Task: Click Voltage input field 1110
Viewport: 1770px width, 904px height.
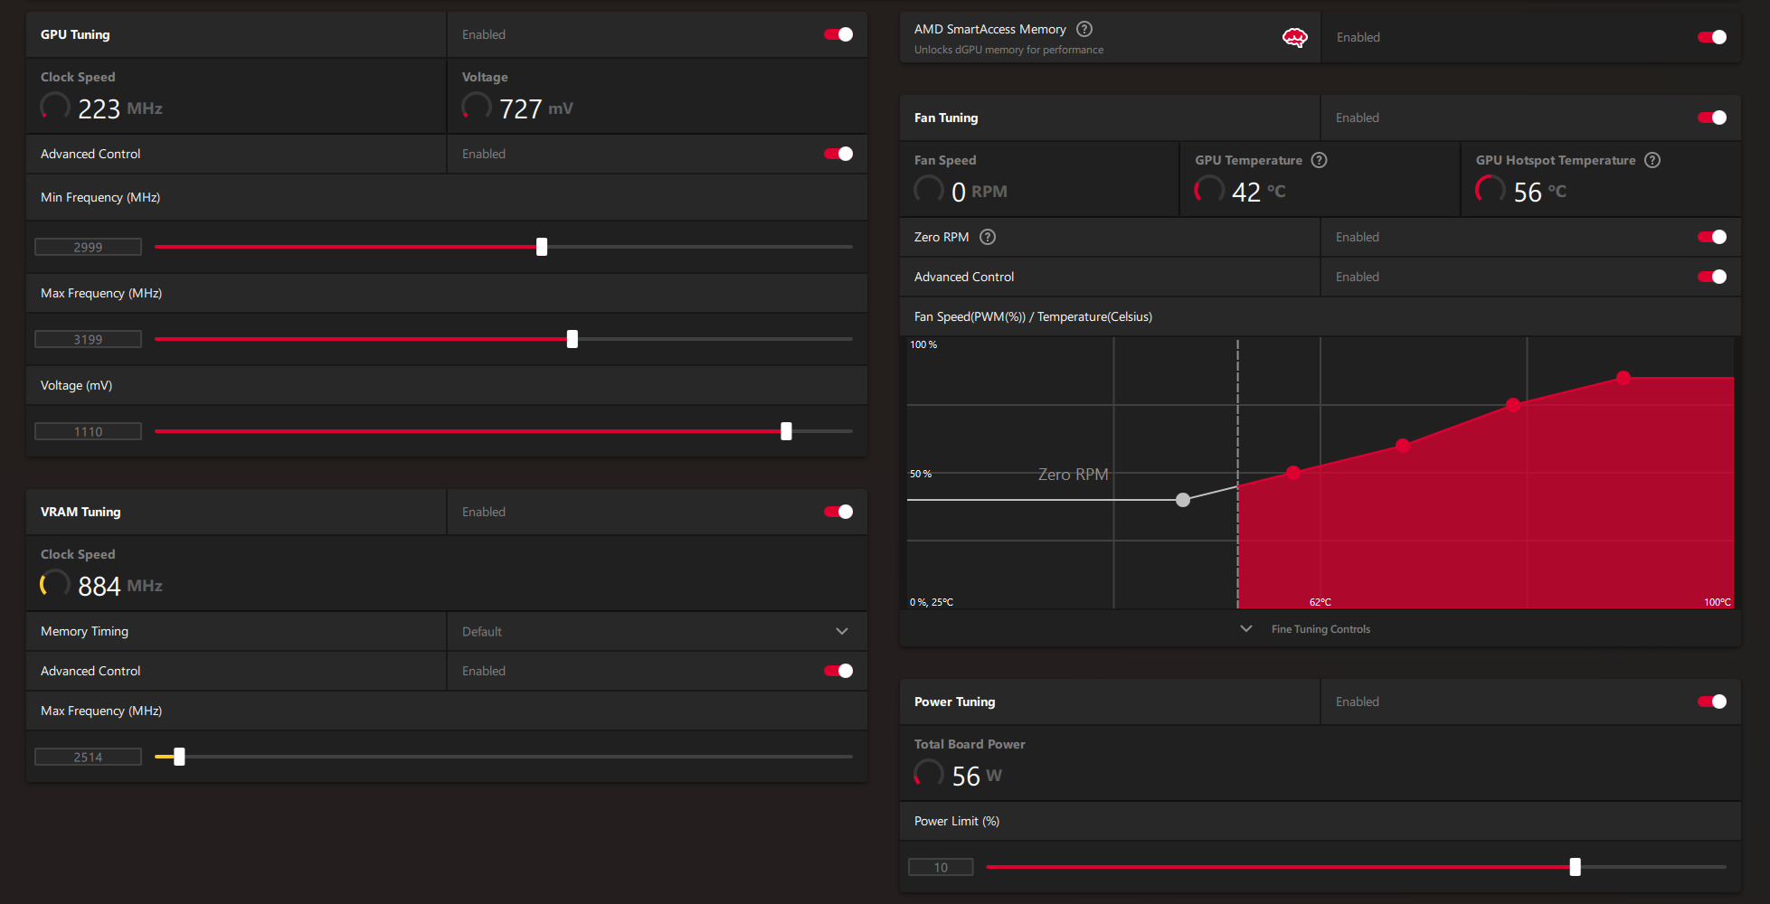Action: tap(88, 431)
